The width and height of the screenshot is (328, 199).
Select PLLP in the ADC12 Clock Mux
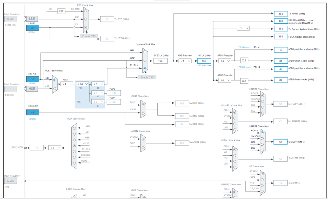click(x=143, y=147)
